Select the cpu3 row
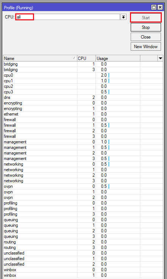Screen dimensions: 167x279 [x=83, y=92]
